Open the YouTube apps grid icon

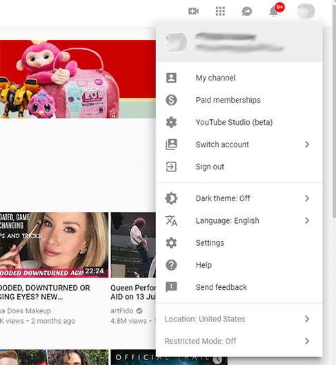click(220, 11)
